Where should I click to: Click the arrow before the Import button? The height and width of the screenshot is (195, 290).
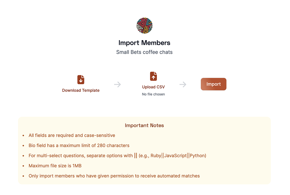(183, 84)
